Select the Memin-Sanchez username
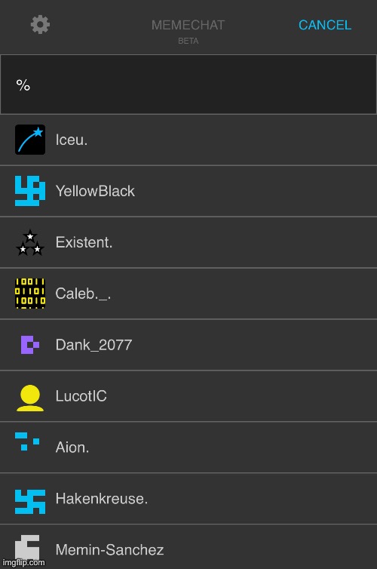Screen dimensions: 377x569 (109, 550)
